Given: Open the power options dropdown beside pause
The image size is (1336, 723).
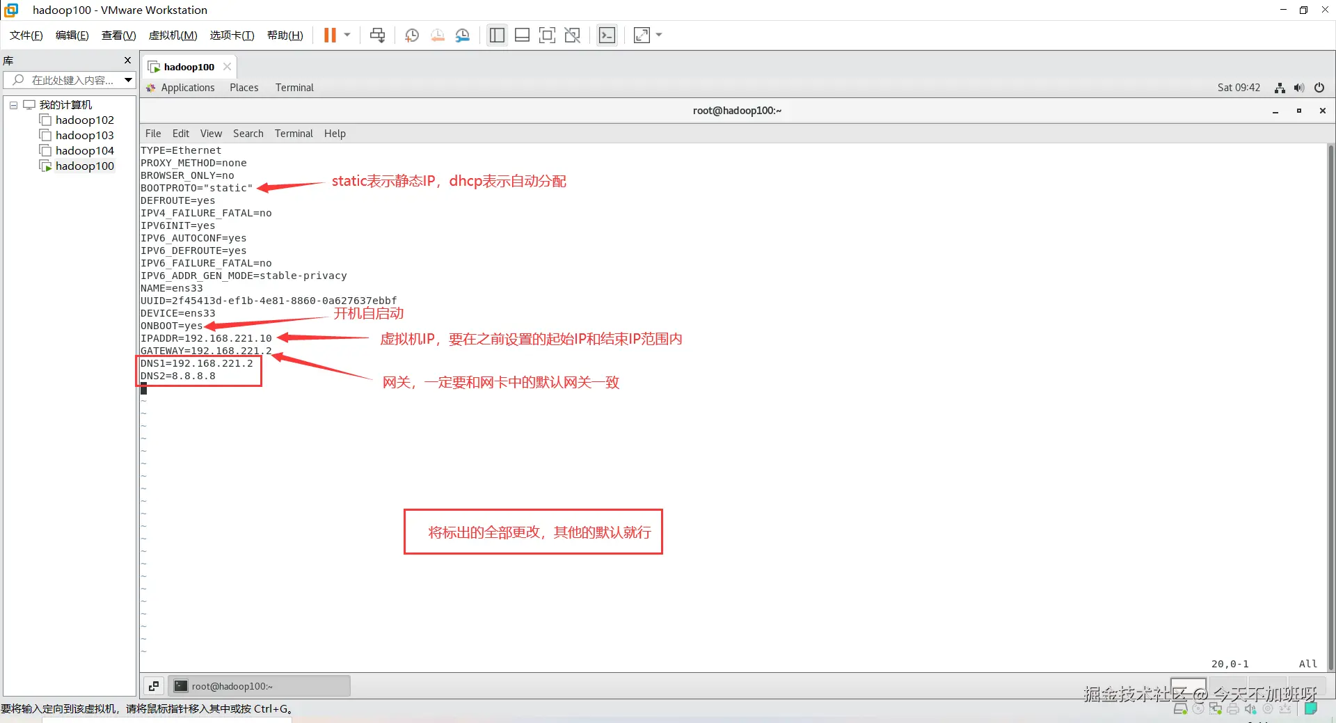Looking at the screenshot, I should [347, 35].
